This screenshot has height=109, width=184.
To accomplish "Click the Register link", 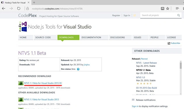I will pos(116,15).
